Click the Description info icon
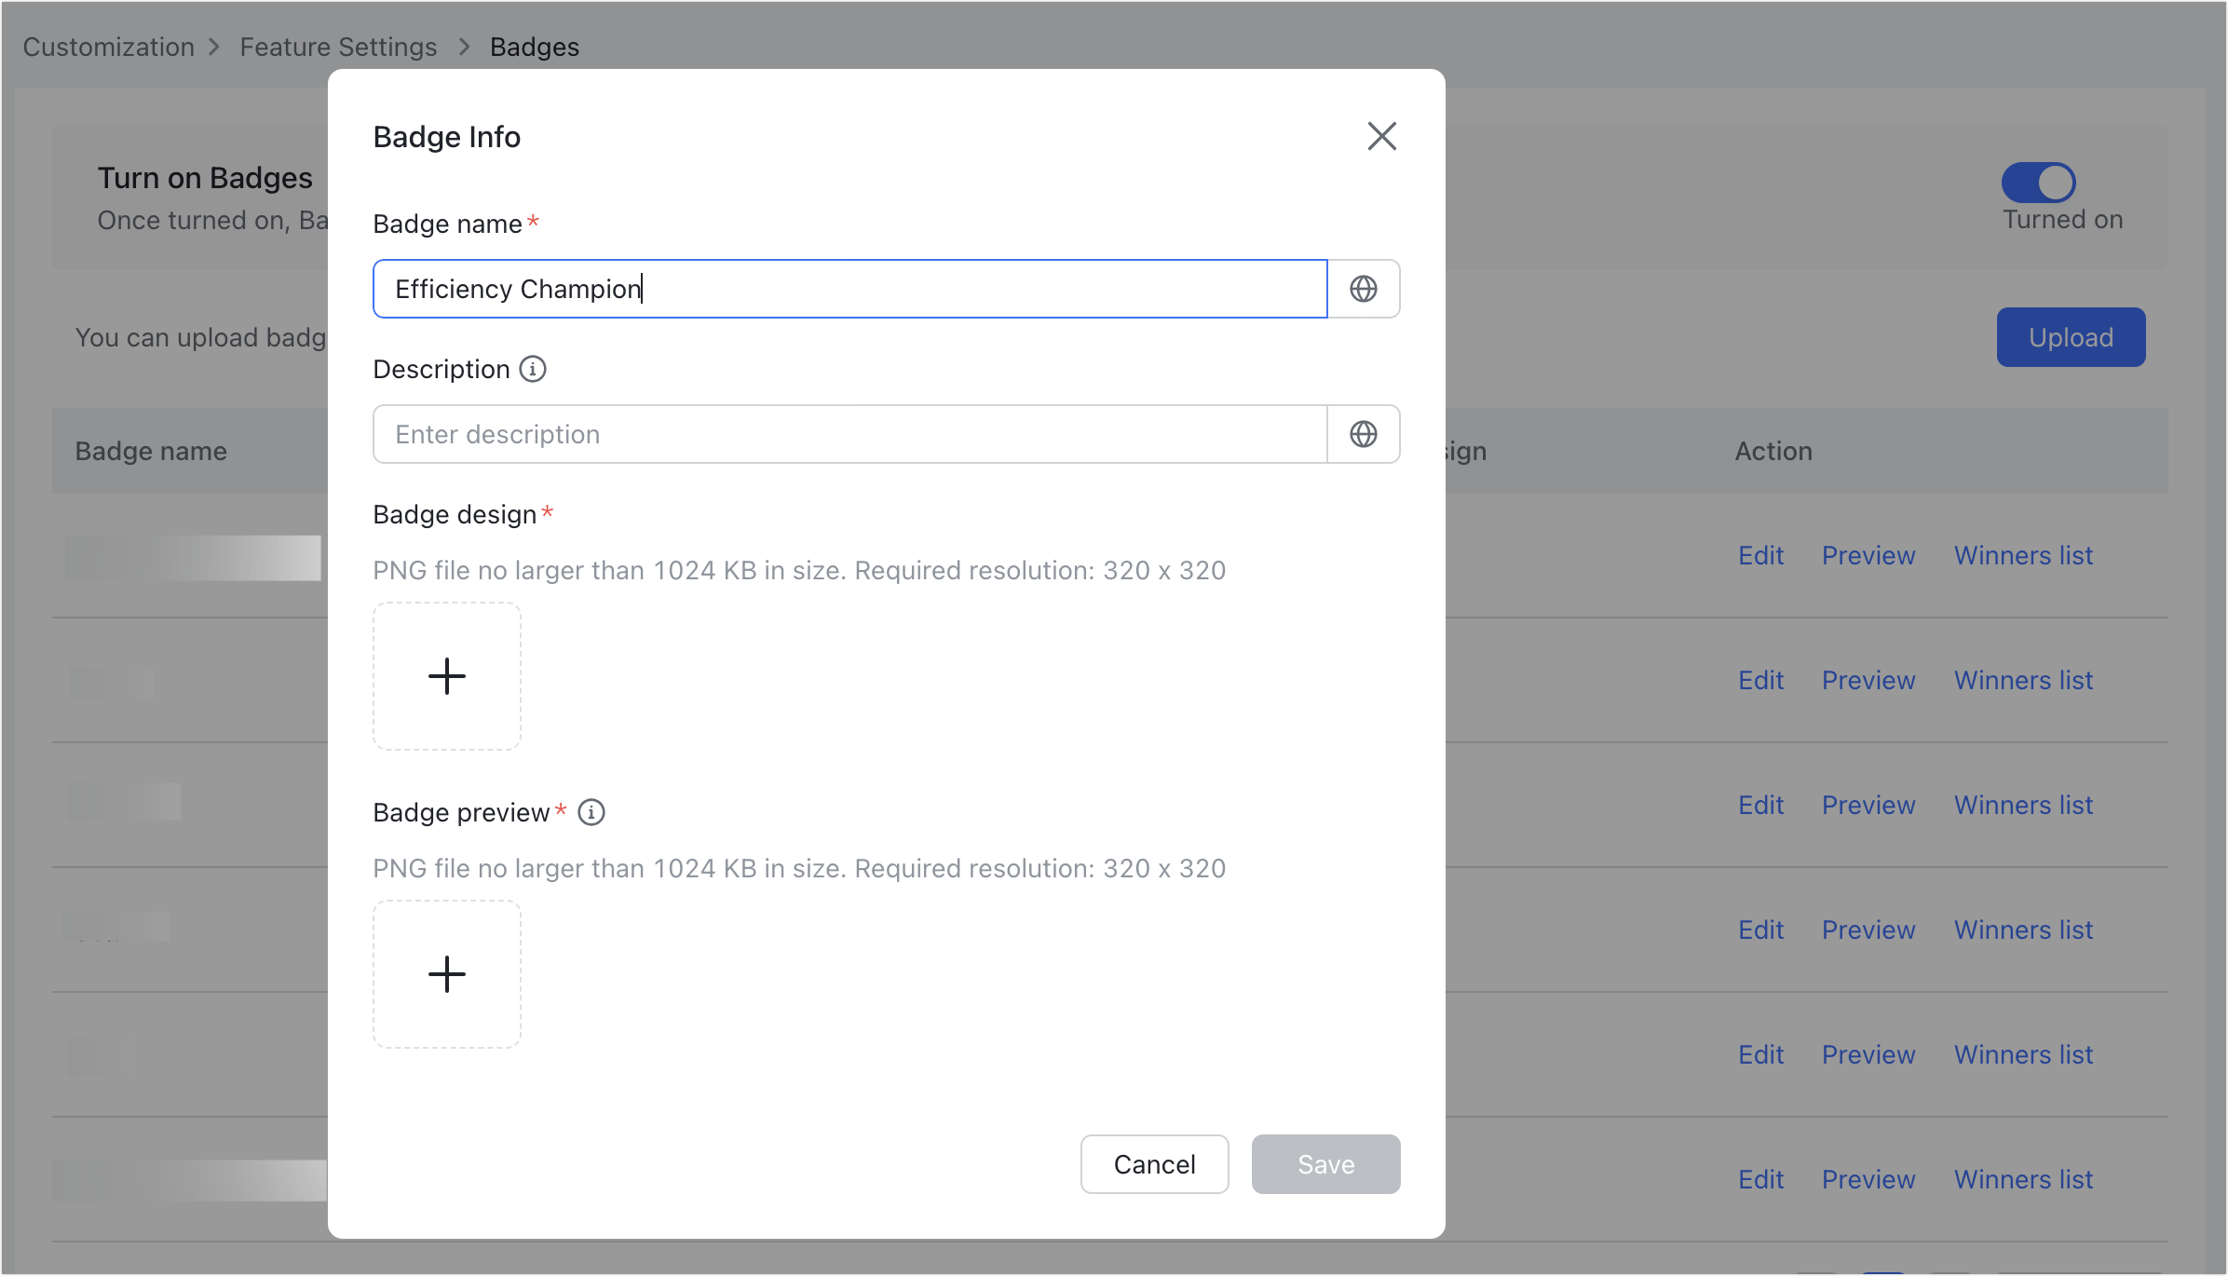 (x=533, y=369)
